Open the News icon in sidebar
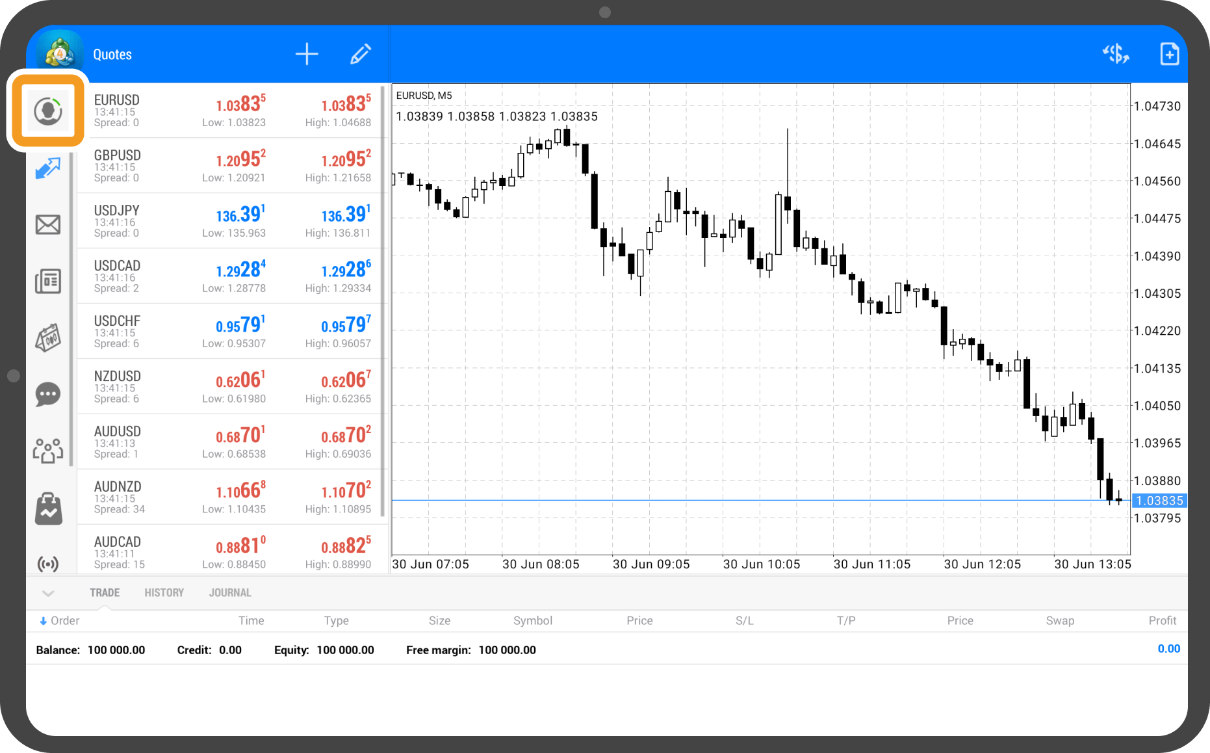Viewport: 1210px width, 753px height. point(48,282)
